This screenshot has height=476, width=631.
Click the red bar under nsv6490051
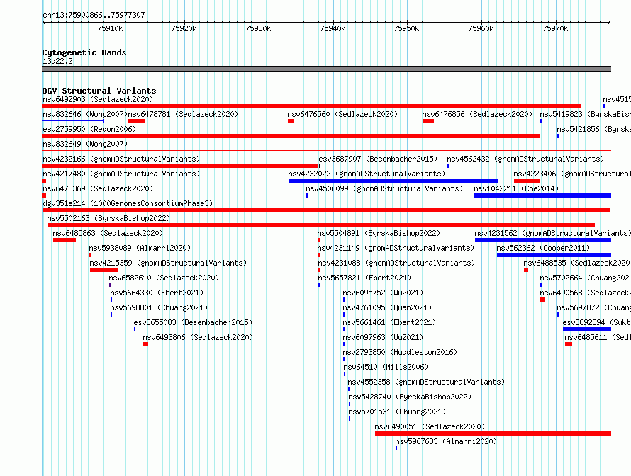tap(493, 433)
